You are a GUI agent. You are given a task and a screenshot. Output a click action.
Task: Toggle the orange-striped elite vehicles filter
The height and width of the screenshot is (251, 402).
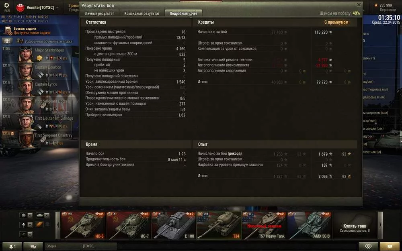(x=39, y=224)
